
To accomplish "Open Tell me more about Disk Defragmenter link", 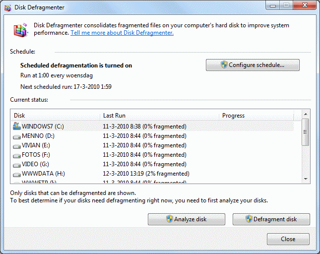I will (x=122, y=33).
